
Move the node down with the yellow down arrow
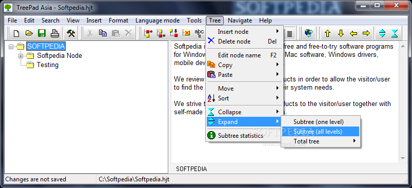coord(341,33)
